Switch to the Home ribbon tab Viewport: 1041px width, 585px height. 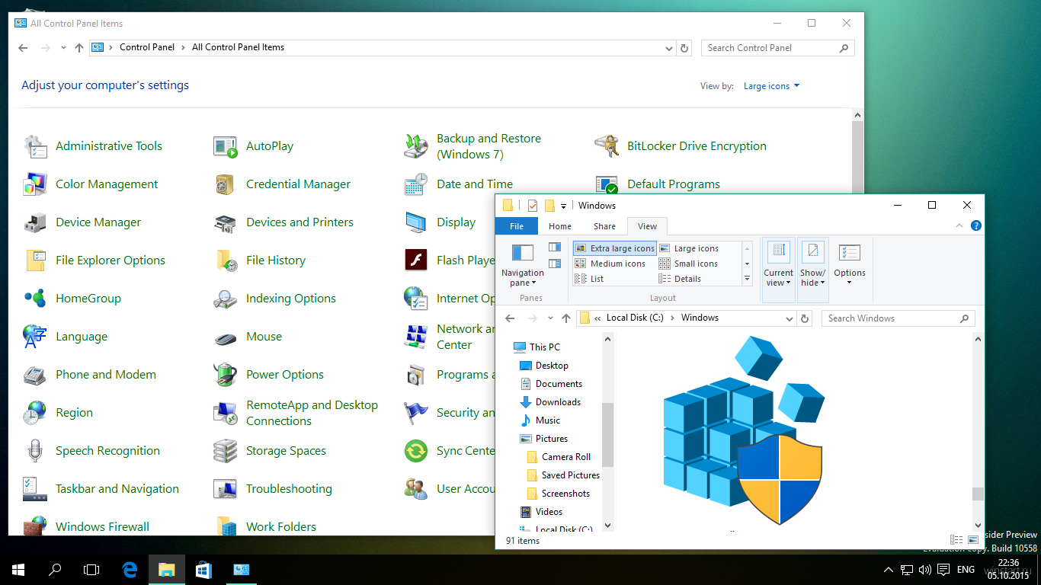560,226
